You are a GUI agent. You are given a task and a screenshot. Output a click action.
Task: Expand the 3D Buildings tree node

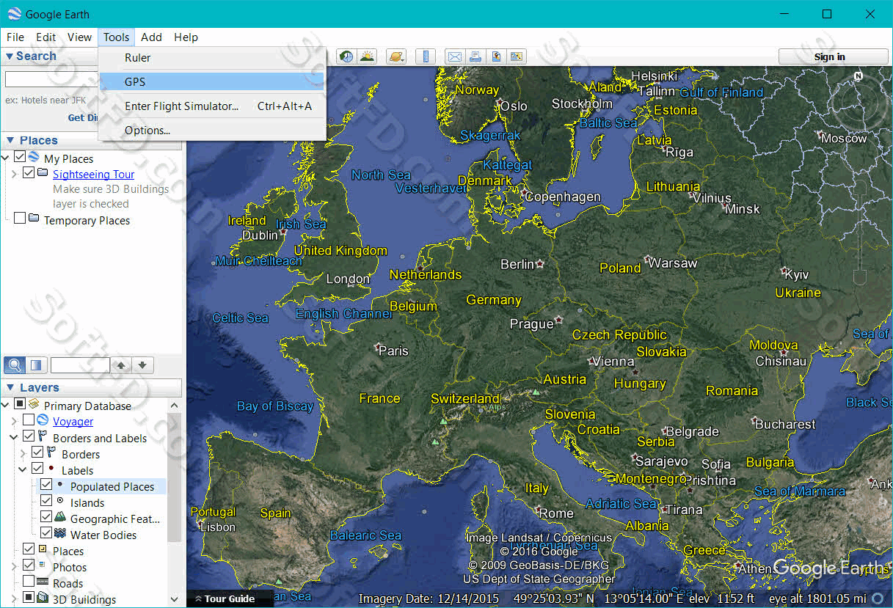(x=14, y=598)
